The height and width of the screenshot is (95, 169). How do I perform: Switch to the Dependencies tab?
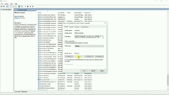(x=84, y=27)
